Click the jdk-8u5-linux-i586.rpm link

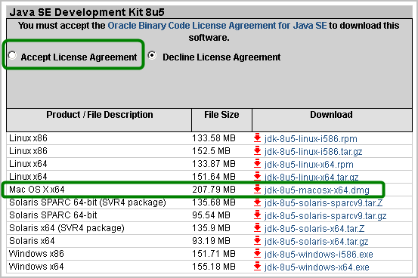click(x=311, y=138)
